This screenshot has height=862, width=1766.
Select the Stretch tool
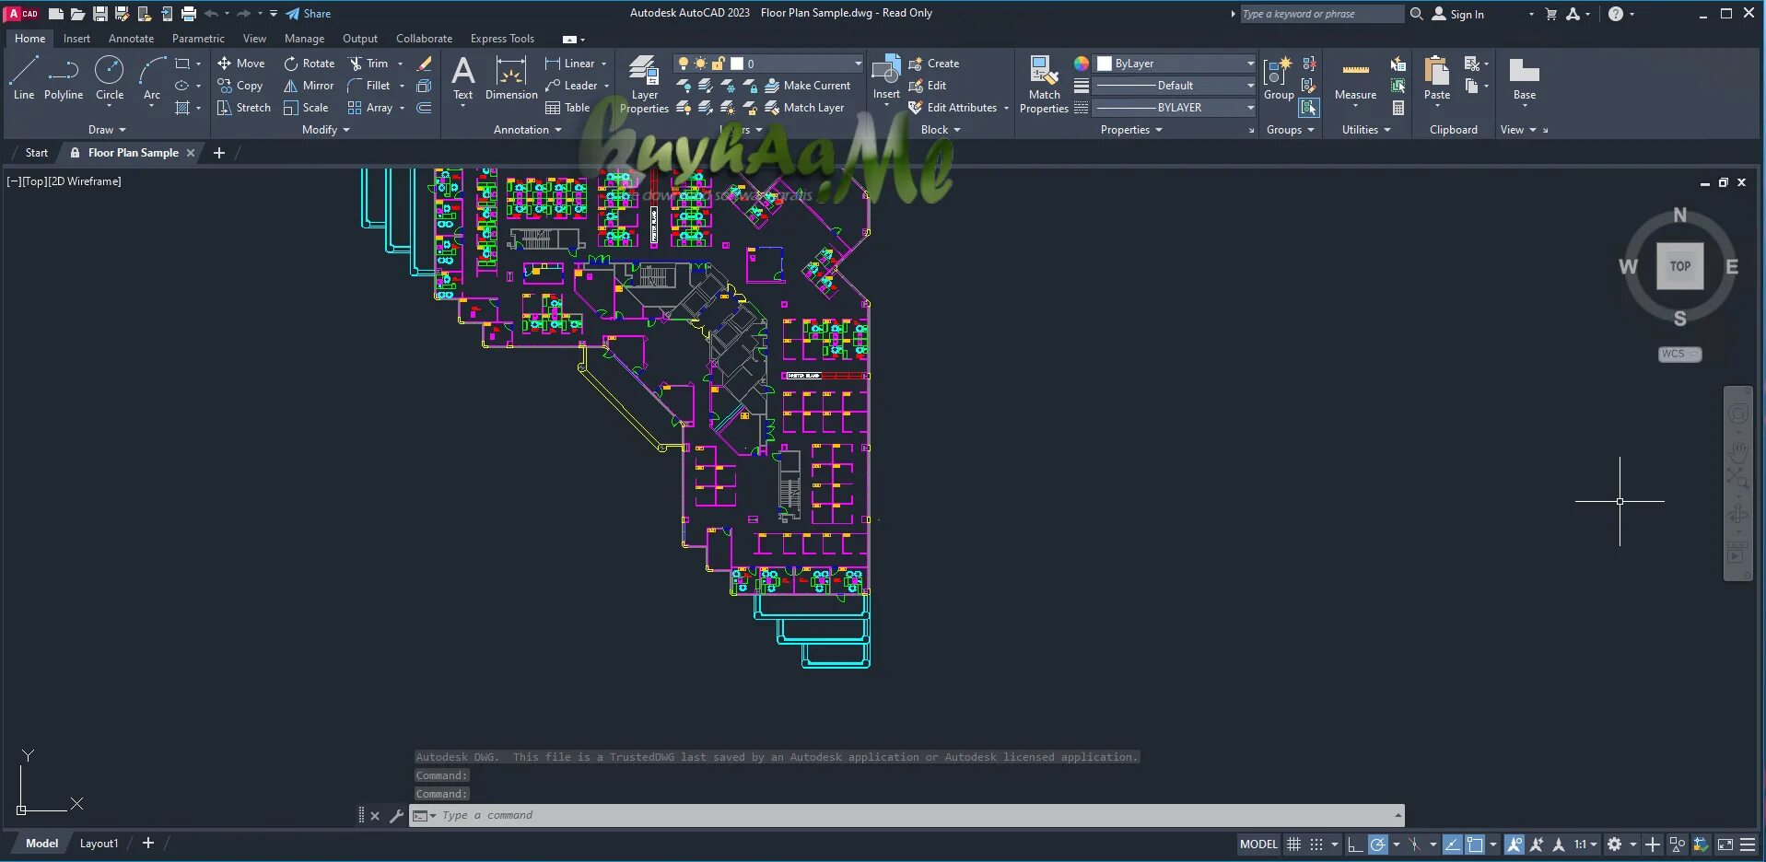(x=244, y=108)
